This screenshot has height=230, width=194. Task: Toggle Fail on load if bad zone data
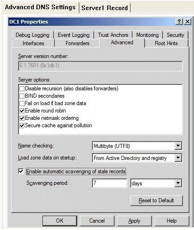click(x=22, y=103)
